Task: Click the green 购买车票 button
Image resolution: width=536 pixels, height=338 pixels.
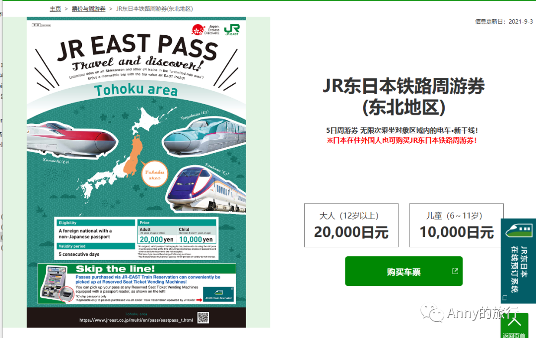Action: (x=403, y=271)
